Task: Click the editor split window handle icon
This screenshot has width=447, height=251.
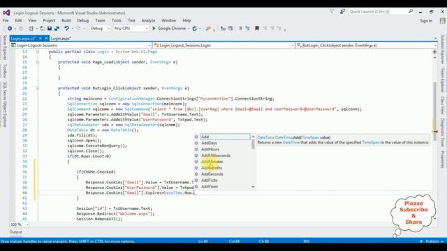Action: coord(434,52)
